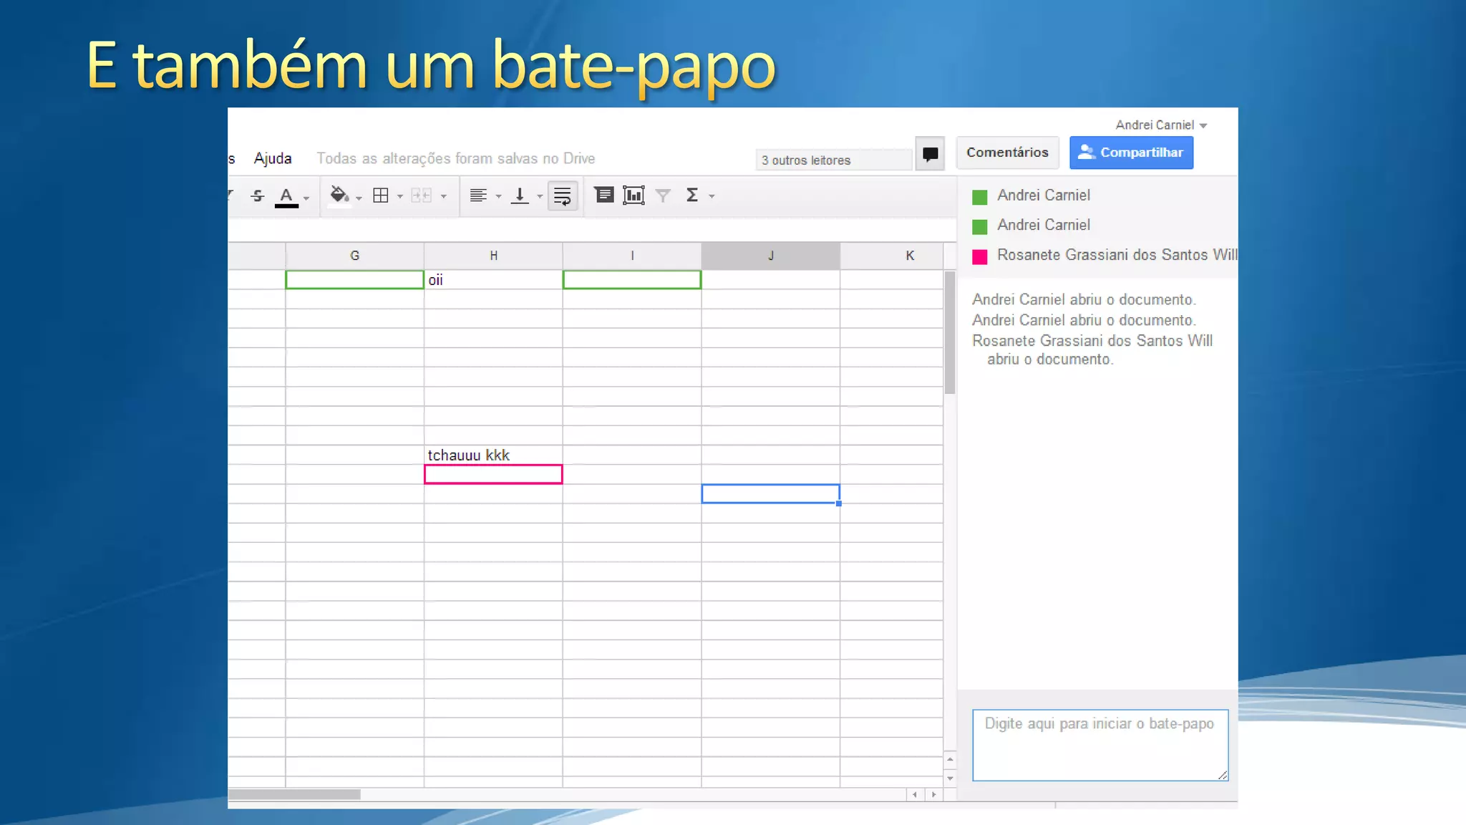
Task: Open the Ajuda menu
Action: [273, 158]
